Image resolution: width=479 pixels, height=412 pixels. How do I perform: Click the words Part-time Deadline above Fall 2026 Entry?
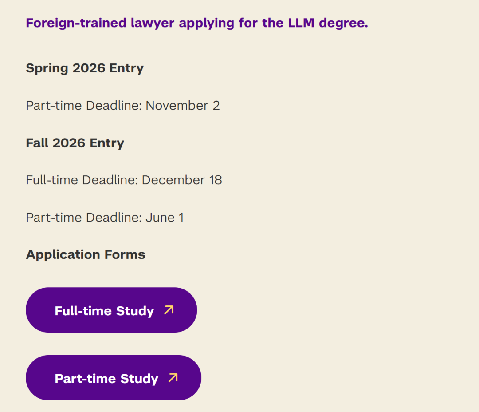tap(83, 106)
